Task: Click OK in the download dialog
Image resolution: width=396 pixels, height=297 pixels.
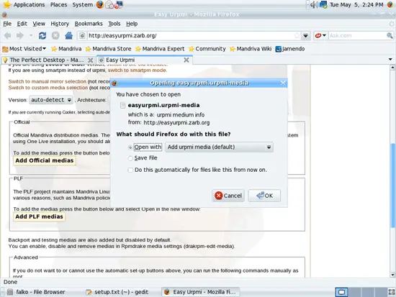Action: coord(264,196)
